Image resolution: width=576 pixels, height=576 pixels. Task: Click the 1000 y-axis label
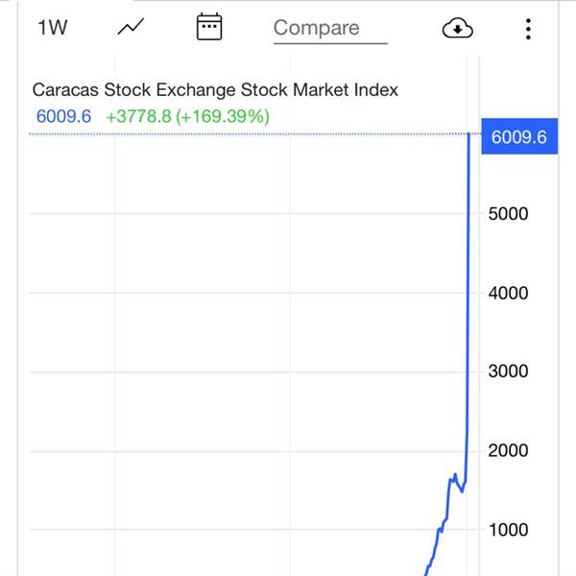click(508, 530)
